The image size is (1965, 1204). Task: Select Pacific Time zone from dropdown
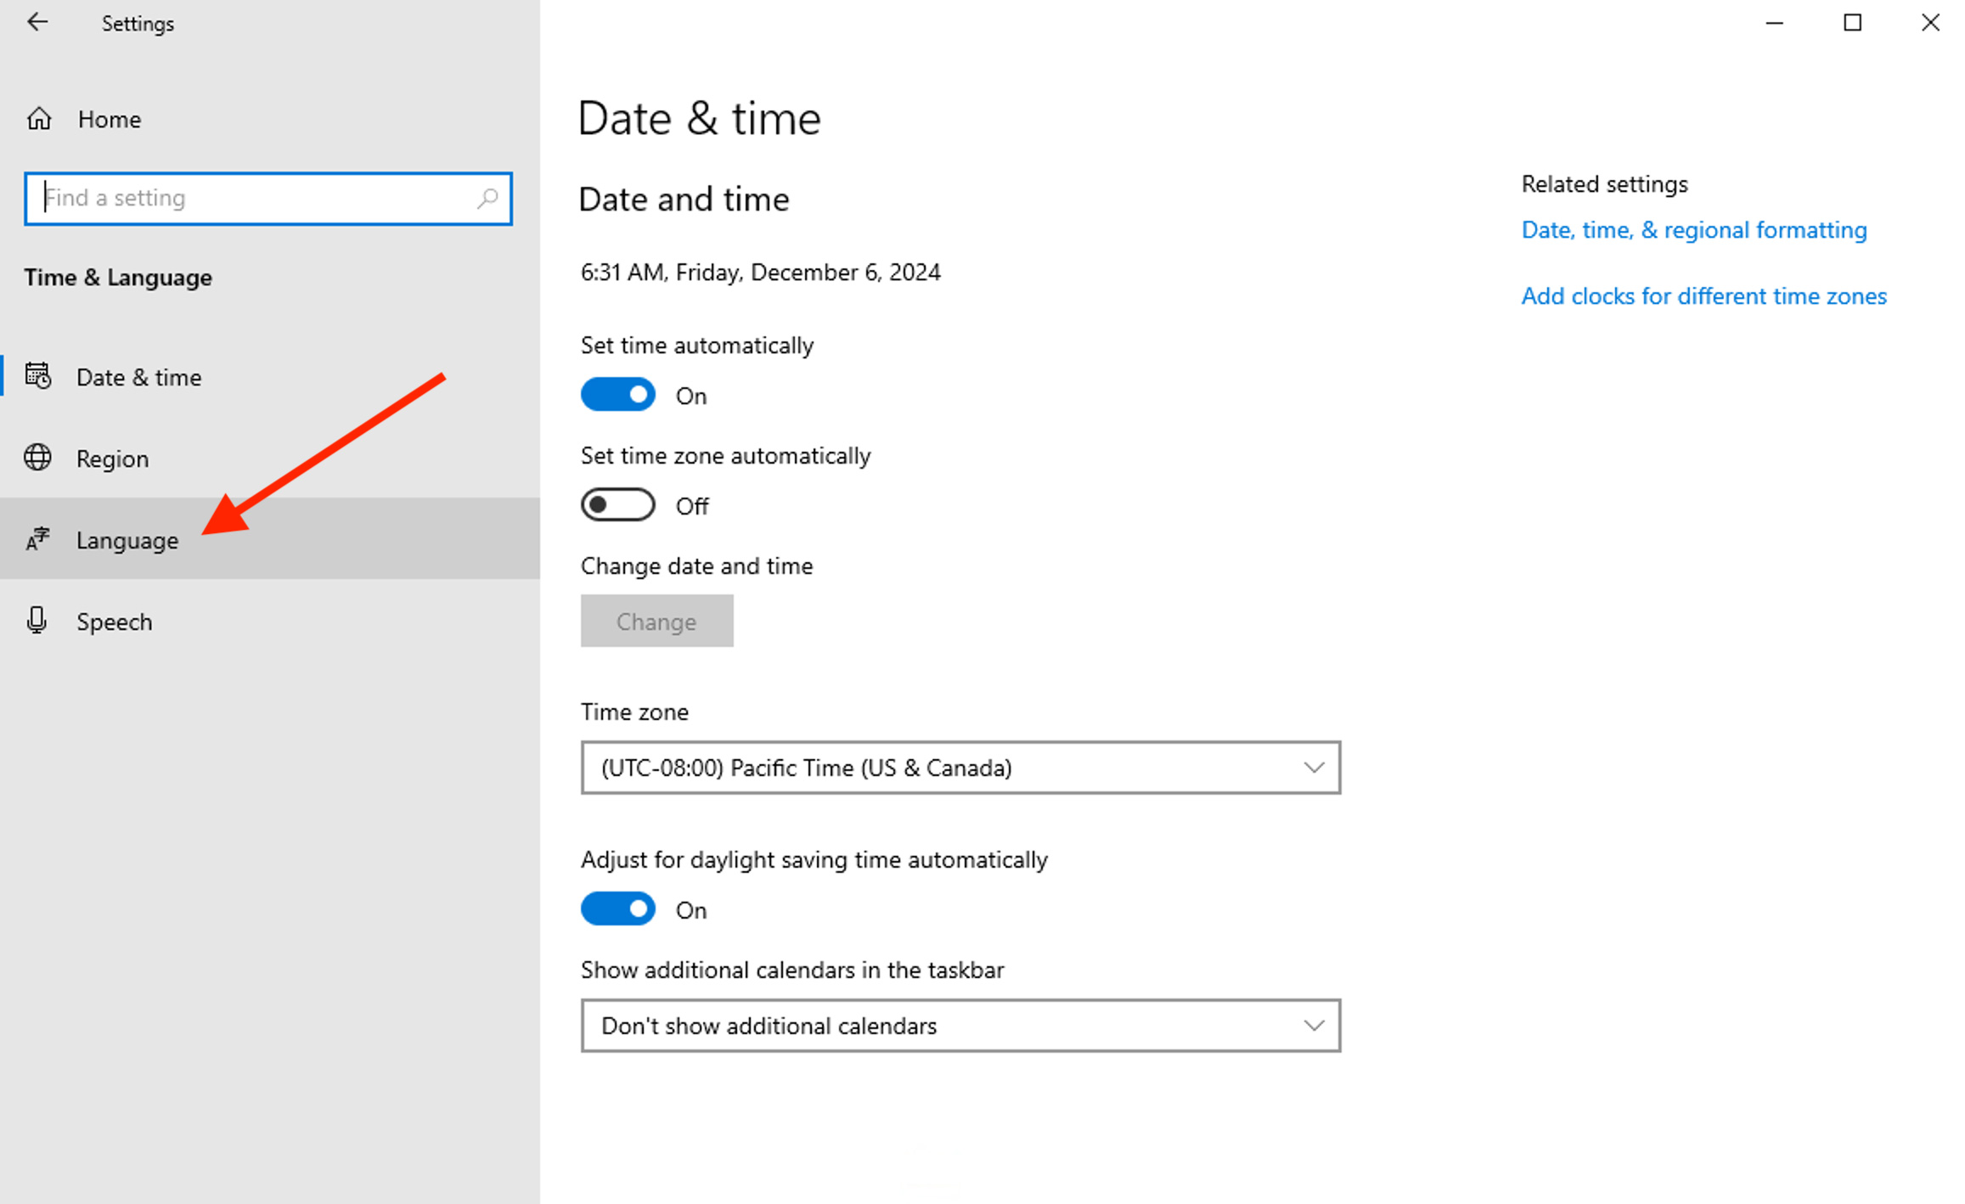pyautogui.click(x=961, y=768)
